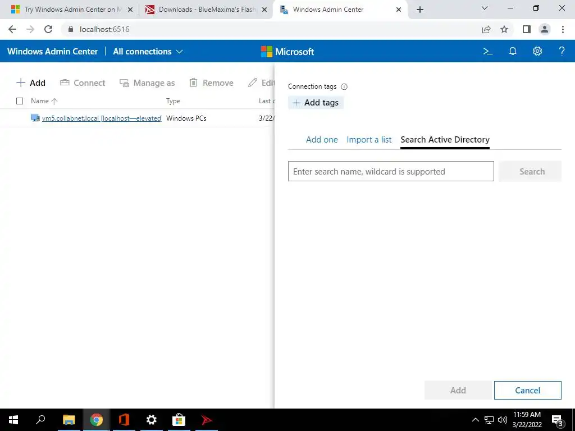Open the vm5.collabnet.local connection link
Screen dimensions: 575x431
click(102, 118)
